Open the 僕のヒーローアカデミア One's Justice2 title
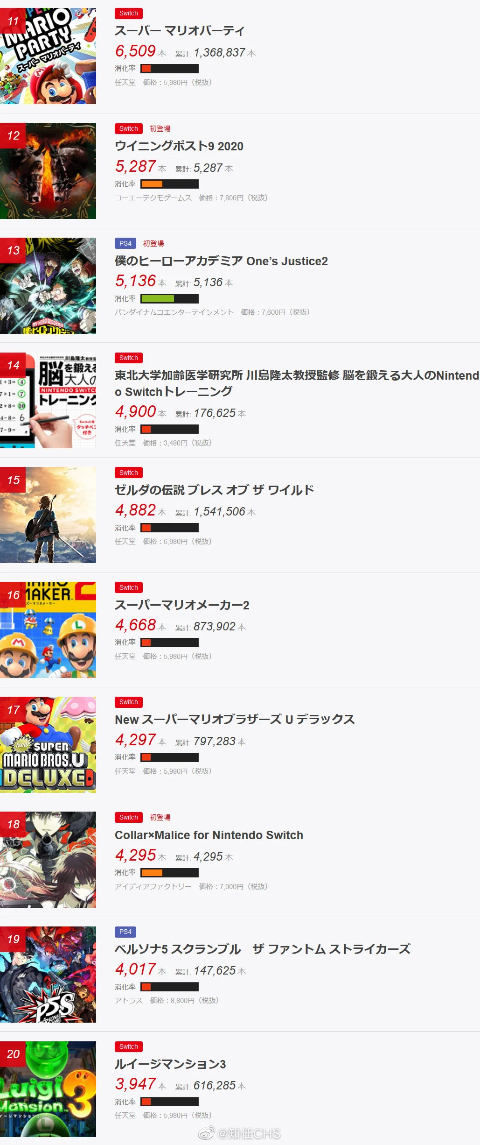This screenshot has width=480, height=1145. pyautogui.click(x=221, y=261)
